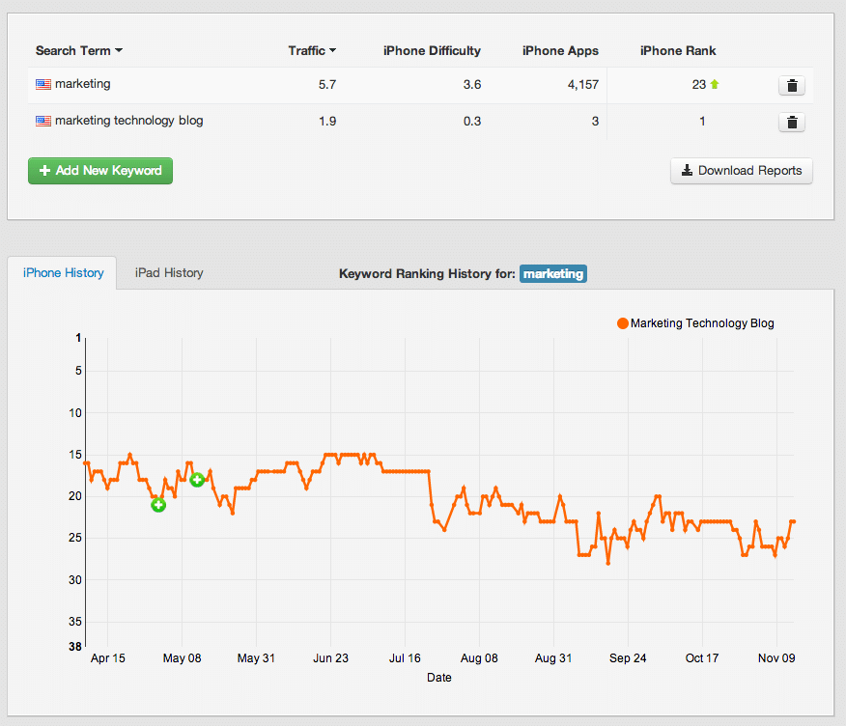The height and width of the screenshot is (726, 846).
Task: Click the iPhone Rank column header
Action: click(678, 51)
